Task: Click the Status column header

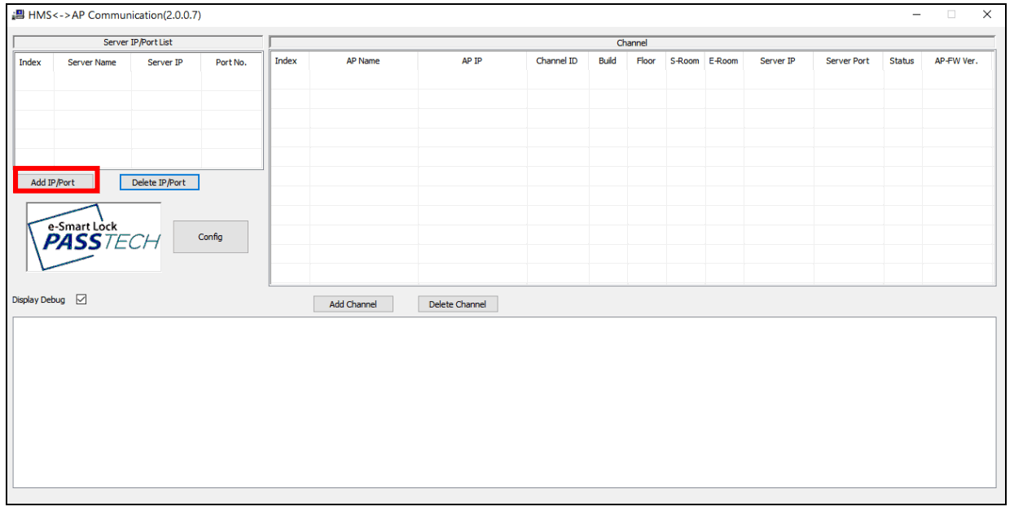Action: tap(902, 61)
